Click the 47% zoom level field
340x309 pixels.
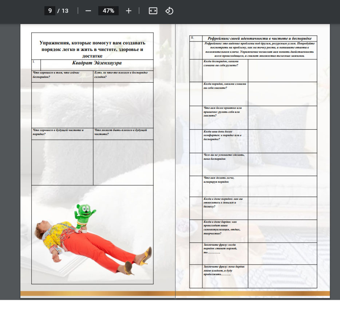108,11
